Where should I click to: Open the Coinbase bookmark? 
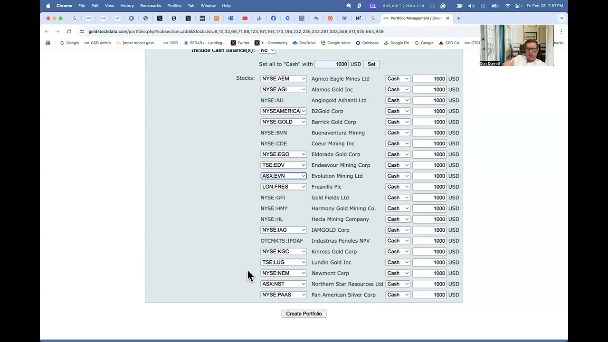click(367, 43)
